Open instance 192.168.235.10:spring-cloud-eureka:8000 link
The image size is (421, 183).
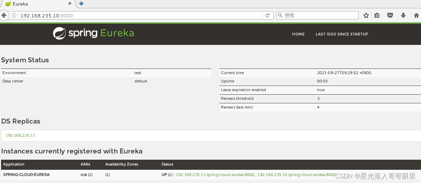[x=297, y=175]
